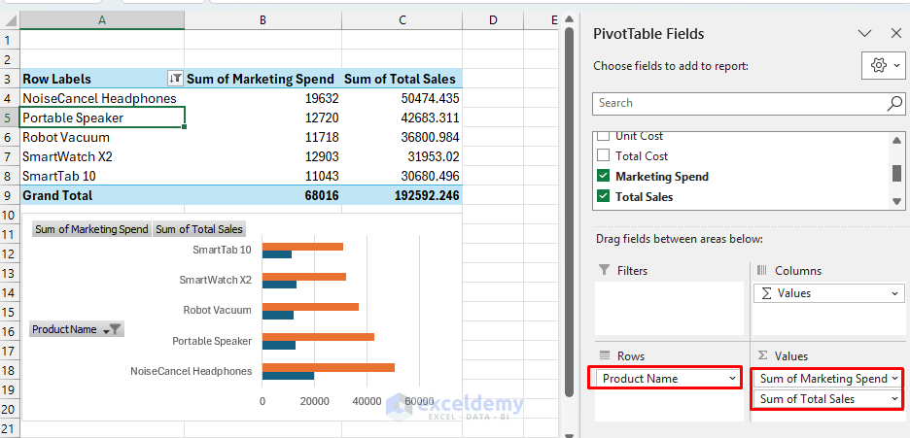Select row 3 header

8,79
